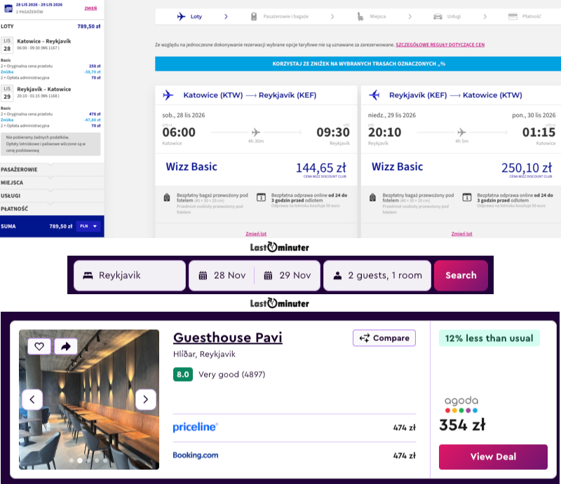The height and width of the screenshot is (484, 561).
Task: Click the ZMIEŃ link to change dates
Action: 90,8
